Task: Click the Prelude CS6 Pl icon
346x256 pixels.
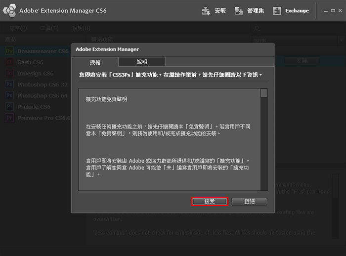Action: tap(9, 107)
